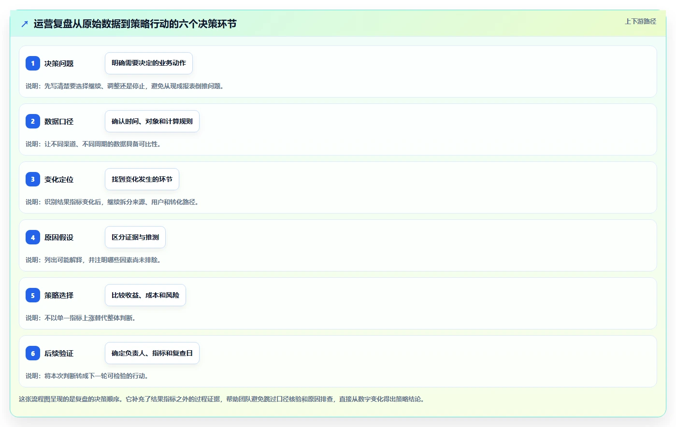Click the 区分证据与推测 chip

(135, 237)
